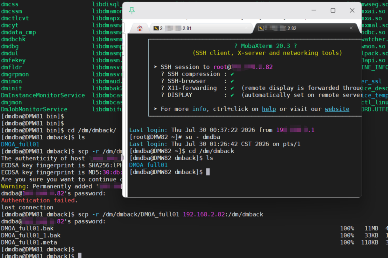This screenshot has width=388, height=258.
Task: Close the MobaXterm window
Action: click(x=352, y=10)
